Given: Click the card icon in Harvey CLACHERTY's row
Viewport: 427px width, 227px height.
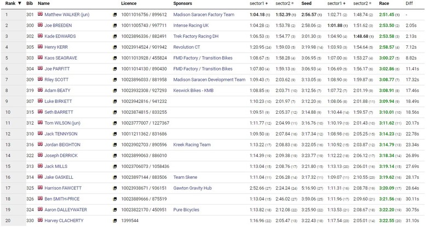Looking at the screenshot, I should pyautogui.click(x=115, y=220).
